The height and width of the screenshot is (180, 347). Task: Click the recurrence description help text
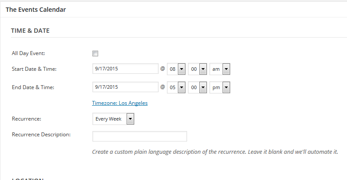pyautogui.click(x=215, y=152)
